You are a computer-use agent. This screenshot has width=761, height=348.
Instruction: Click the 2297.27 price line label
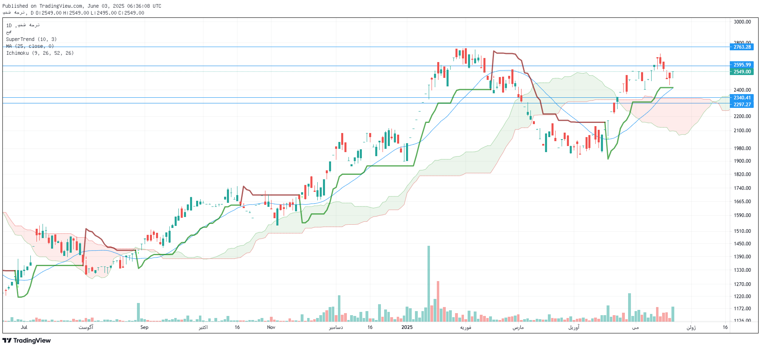click(742, 105)
